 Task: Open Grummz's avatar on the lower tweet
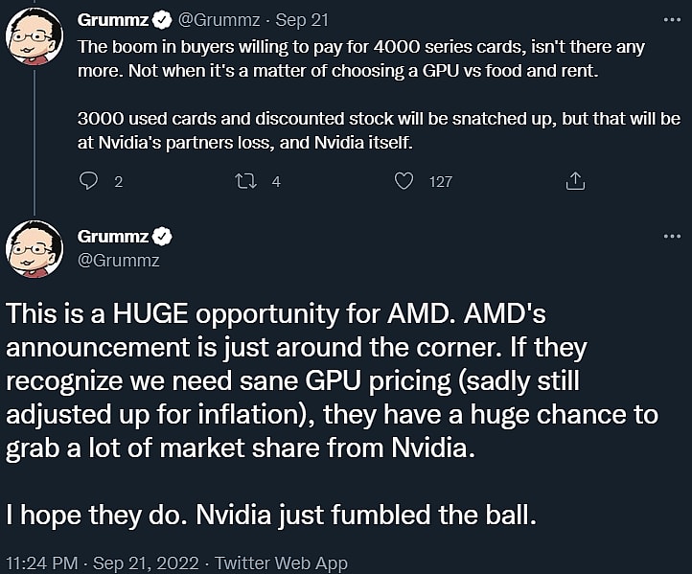(x=35, y=248)
